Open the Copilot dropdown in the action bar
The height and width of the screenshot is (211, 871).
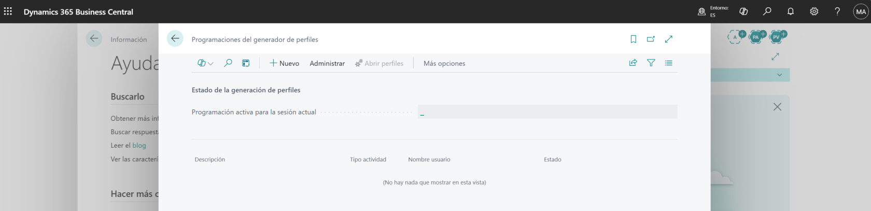(205, 63)
